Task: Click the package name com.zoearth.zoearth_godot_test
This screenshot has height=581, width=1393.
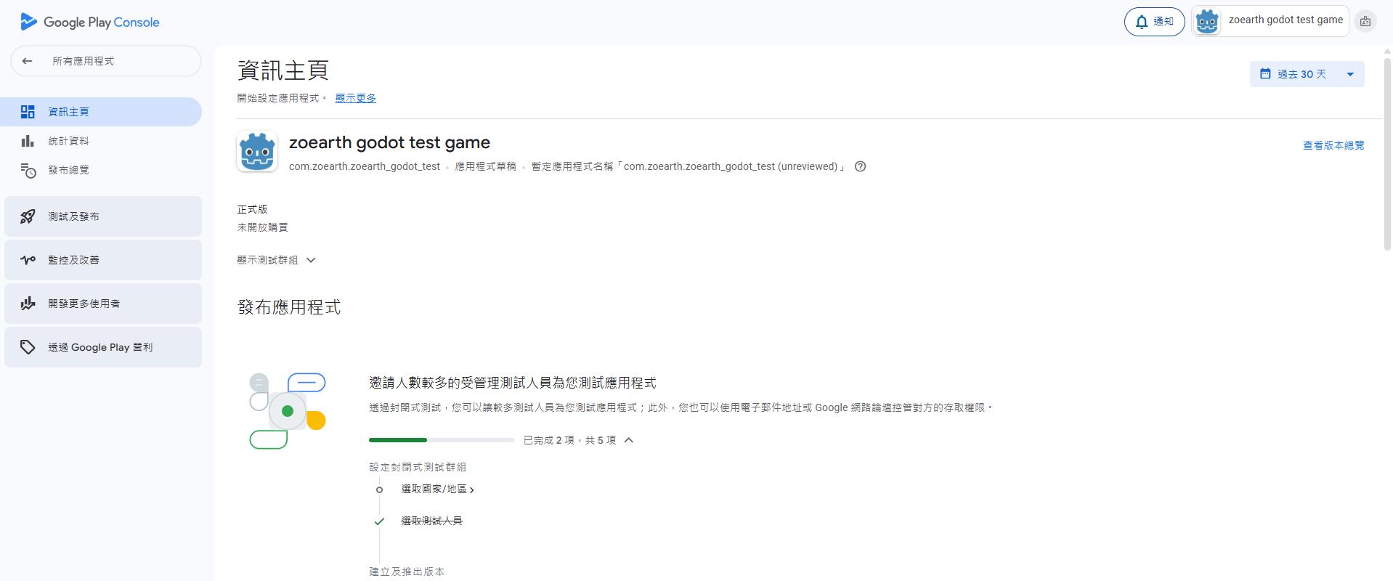Action: click(365, 166)
